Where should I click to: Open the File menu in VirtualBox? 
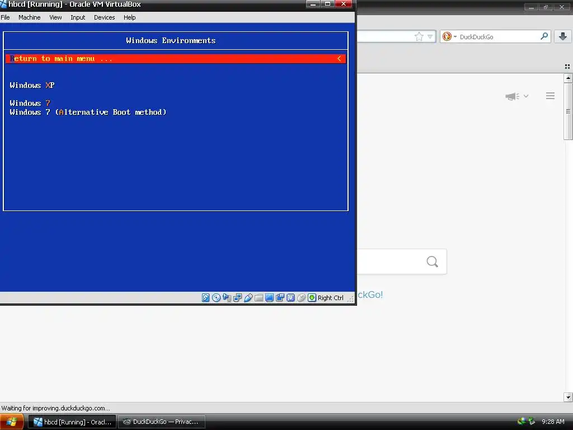(5, 17)
